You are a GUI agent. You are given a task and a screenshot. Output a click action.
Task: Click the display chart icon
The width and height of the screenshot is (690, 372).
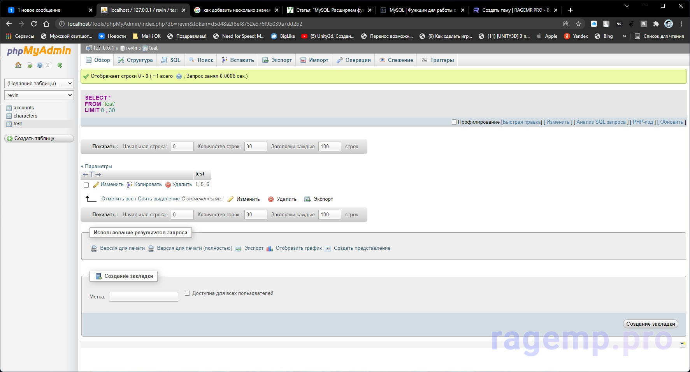pyautogui.click(x=270, y=249)
